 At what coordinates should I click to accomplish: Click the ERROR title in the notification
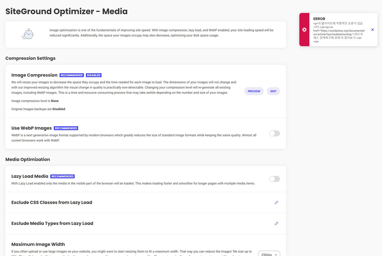coord(319,19)
